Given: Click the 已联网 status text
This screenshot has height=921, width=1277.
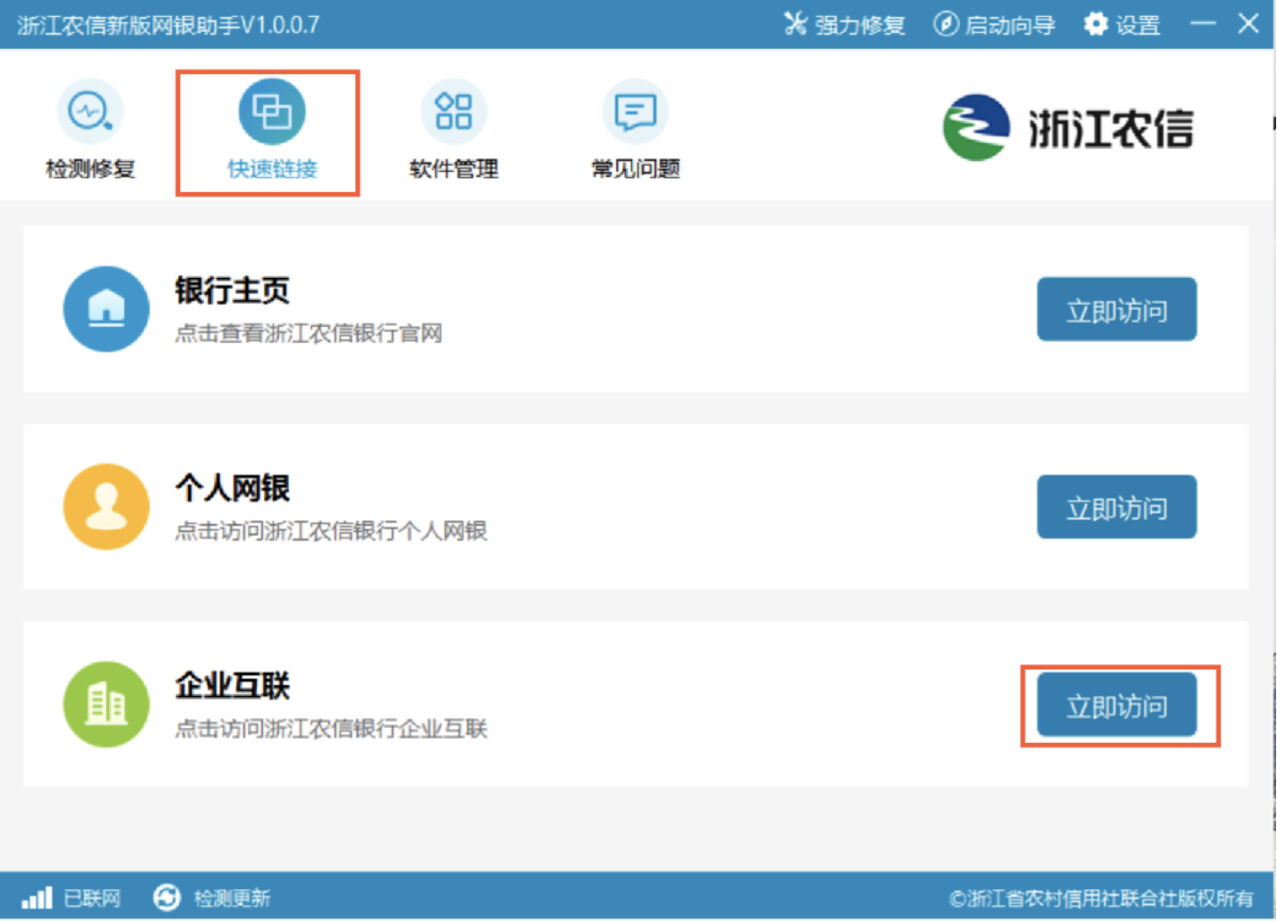Looking at the screenshot, I should tap(92, 898).
